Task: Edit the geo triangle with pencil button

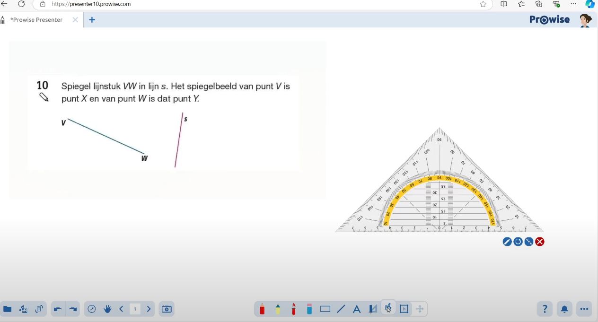Action: pyautogui.click(x=507, y=242)
